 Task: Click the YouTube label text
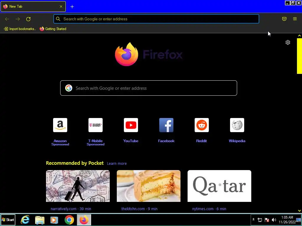click(x=131, y=141)
